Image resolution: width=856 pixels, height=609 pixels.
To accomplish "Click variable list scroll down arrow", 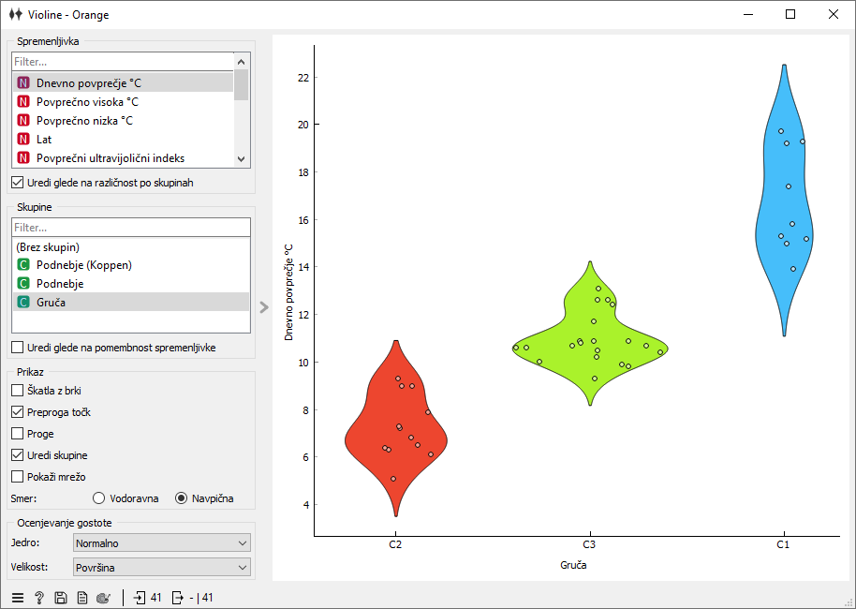I will pyautogui.click(x=242, y=159).
